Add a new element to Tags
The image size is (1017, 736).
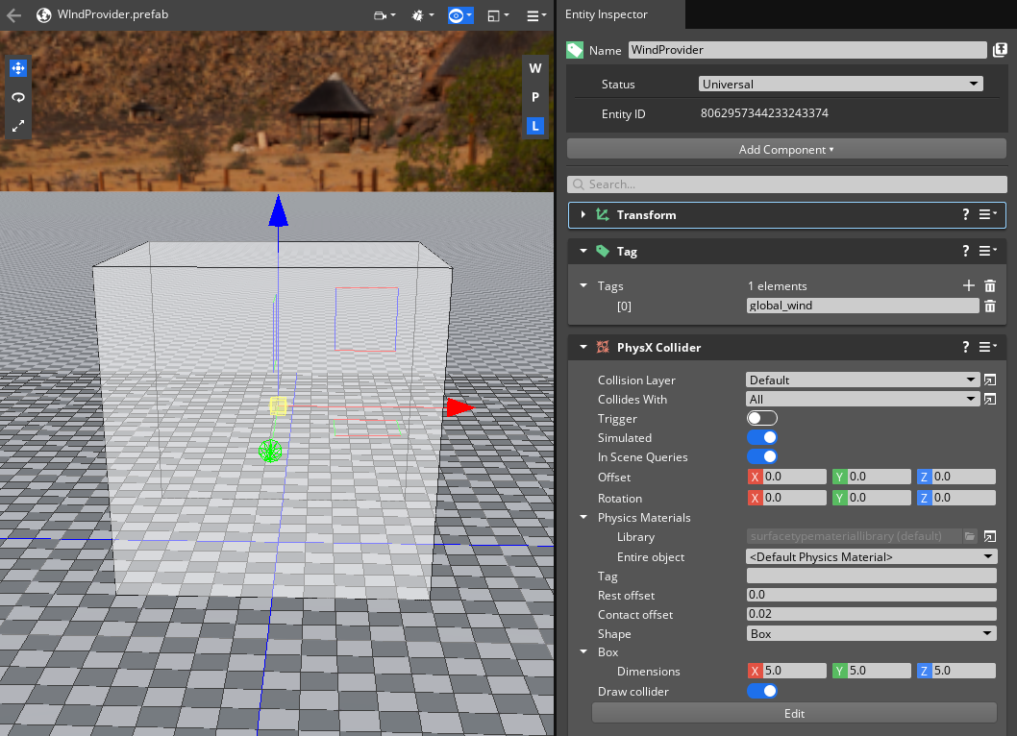(969, 285)
